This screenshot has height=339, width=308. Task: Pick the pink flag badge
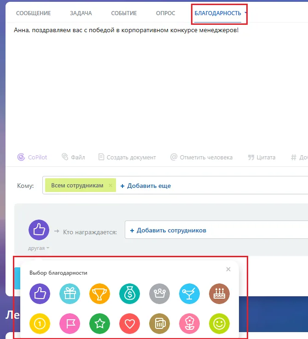[70, 324]
